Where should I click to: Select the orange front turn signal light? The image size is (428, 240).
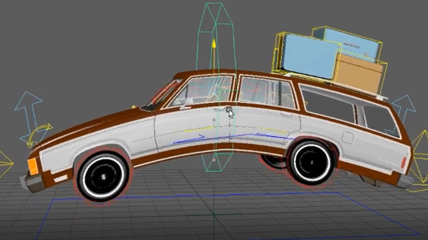pyautogui.click(x=33, y=166)
